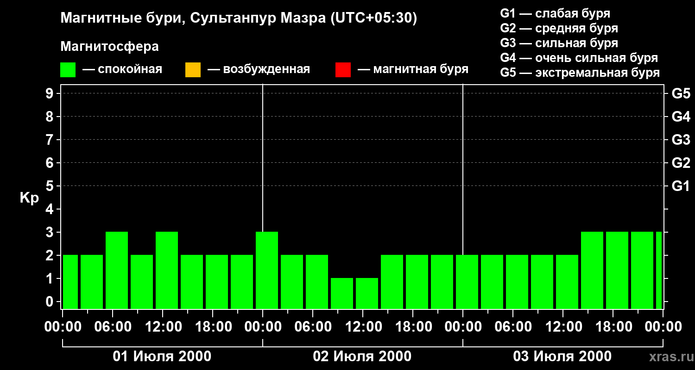
Task: Click the green 'спокойная' legend swatch
Action: tap(68, 70)
